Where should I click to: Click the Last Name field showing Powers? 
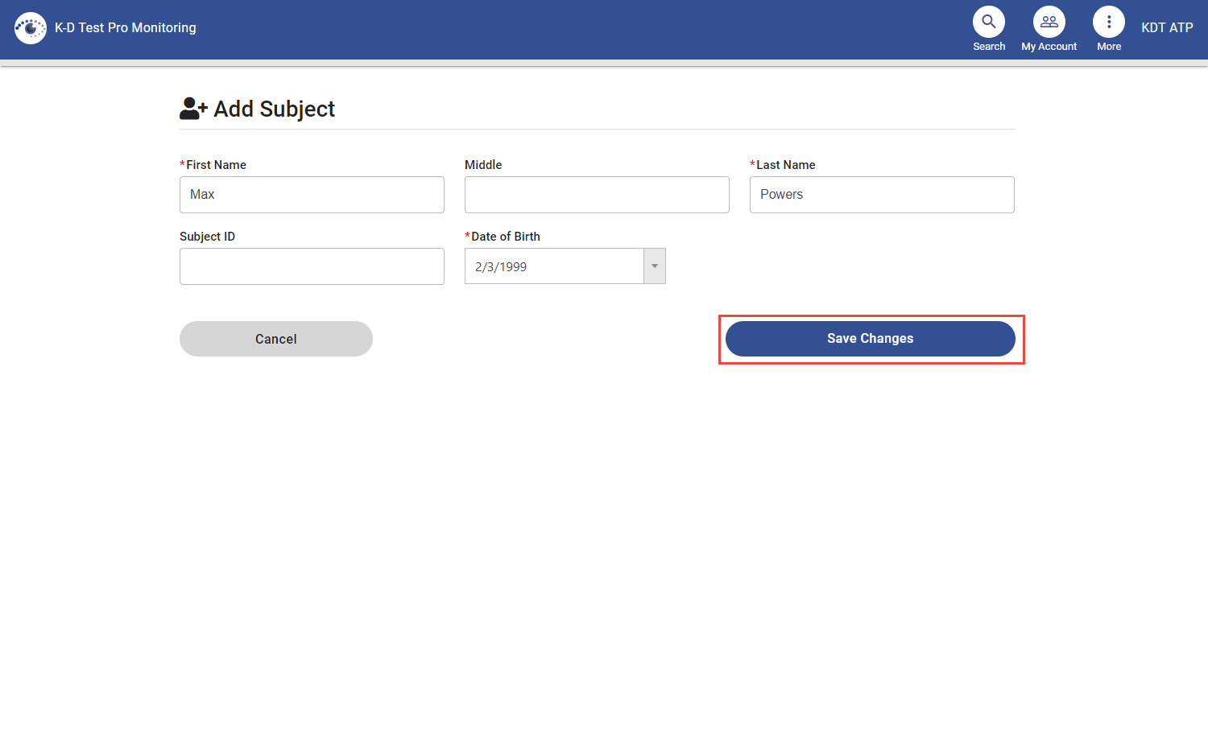point(881,194)
